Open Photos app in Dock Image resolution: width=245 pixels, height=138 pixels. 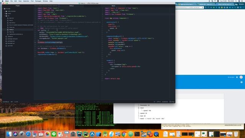[47, 134]
